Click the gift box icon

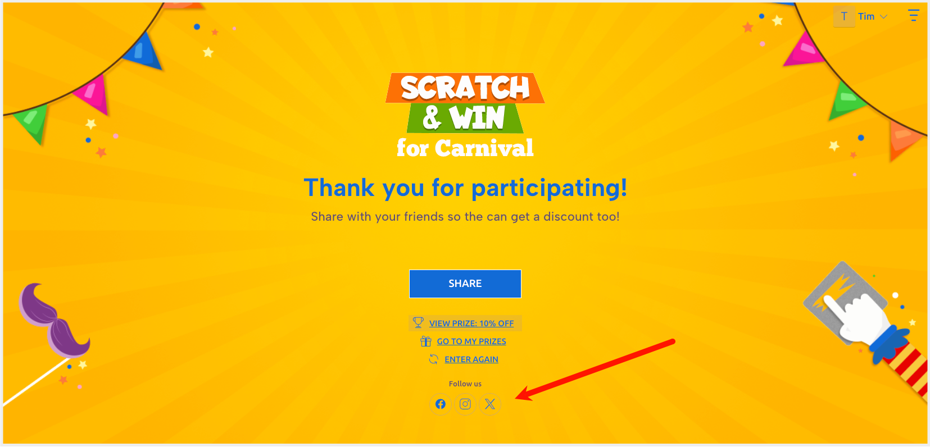click(425, 341)
